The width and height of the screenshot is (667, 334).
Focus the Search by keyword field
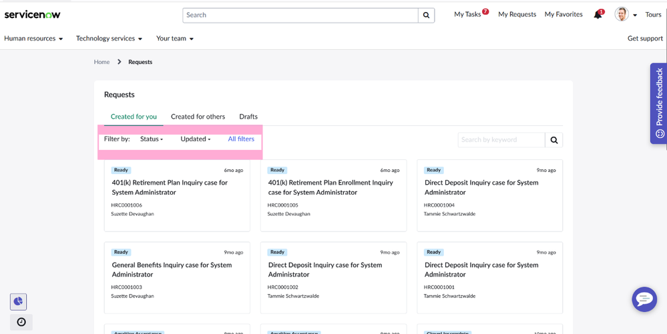pos(501,140)
